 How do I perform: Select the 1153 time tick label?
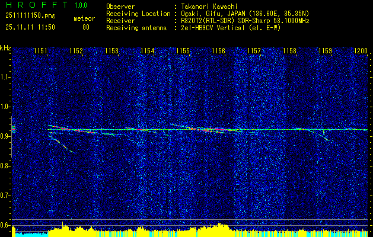click(111, 52)
